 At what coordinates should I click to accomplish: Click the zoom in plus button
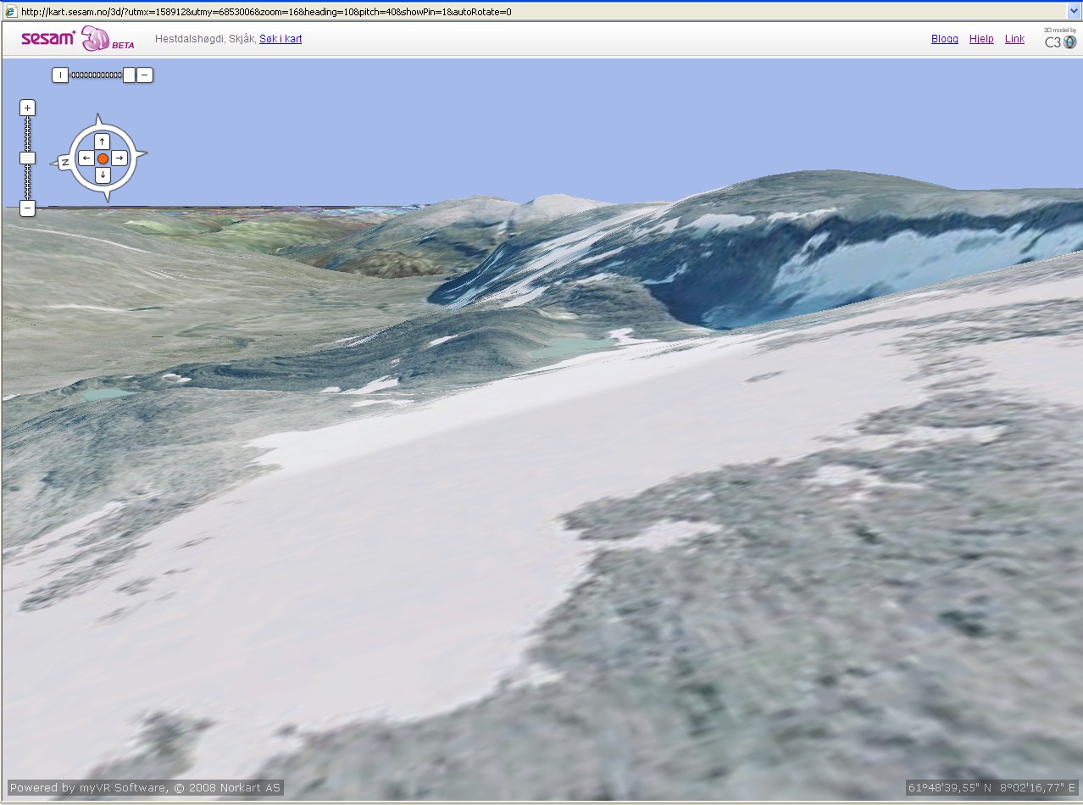click(x=27, y=108)
